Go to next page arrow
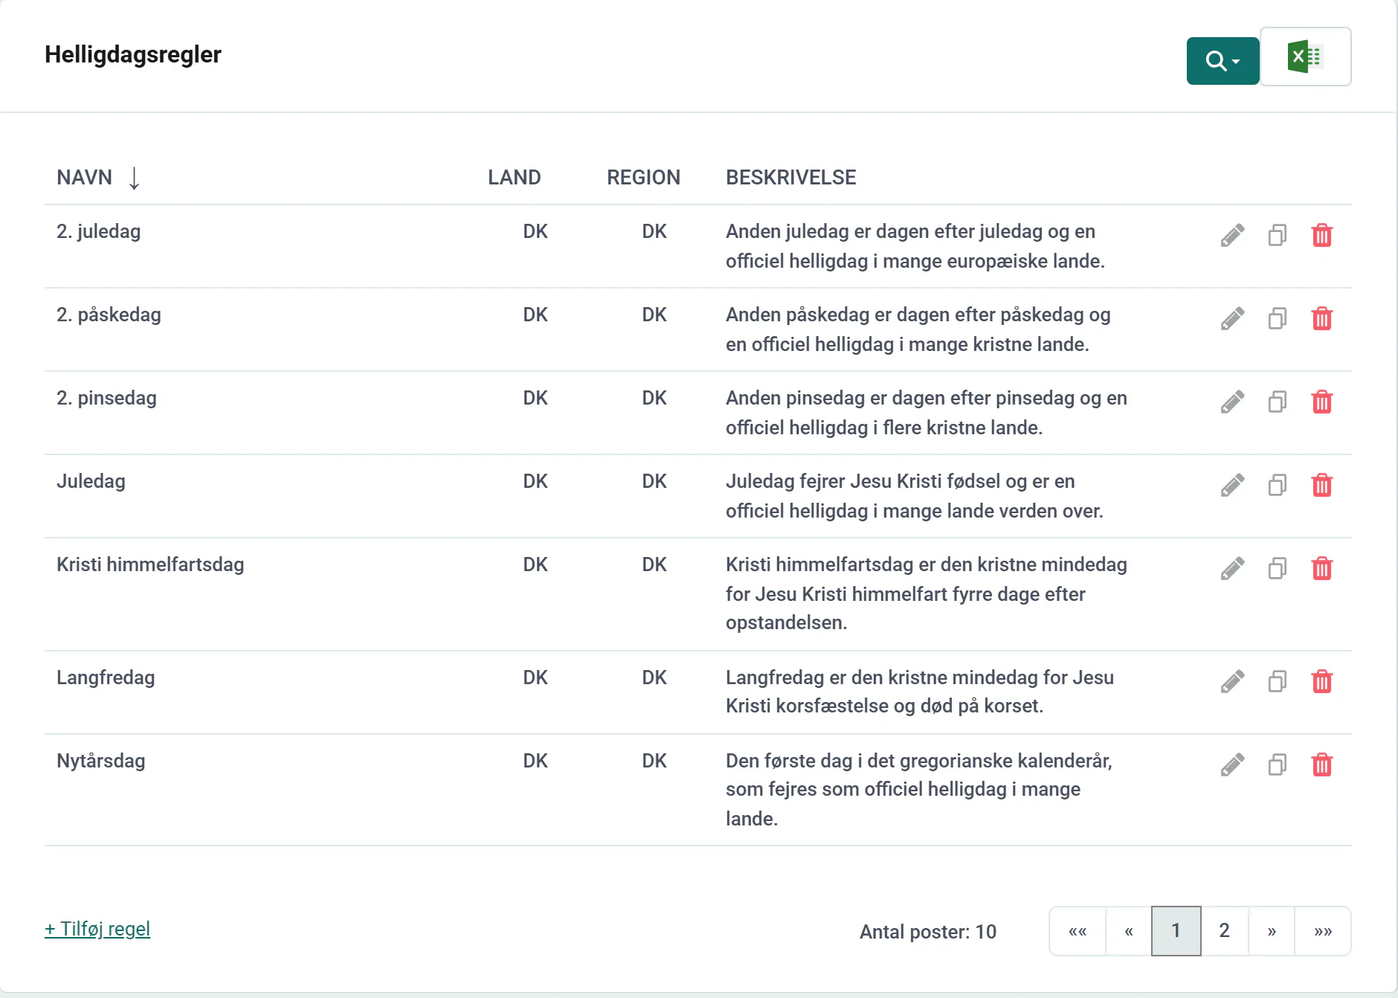Image resolution: width=1398 pixels, height=998 pixels. [x=1272, y=931]
